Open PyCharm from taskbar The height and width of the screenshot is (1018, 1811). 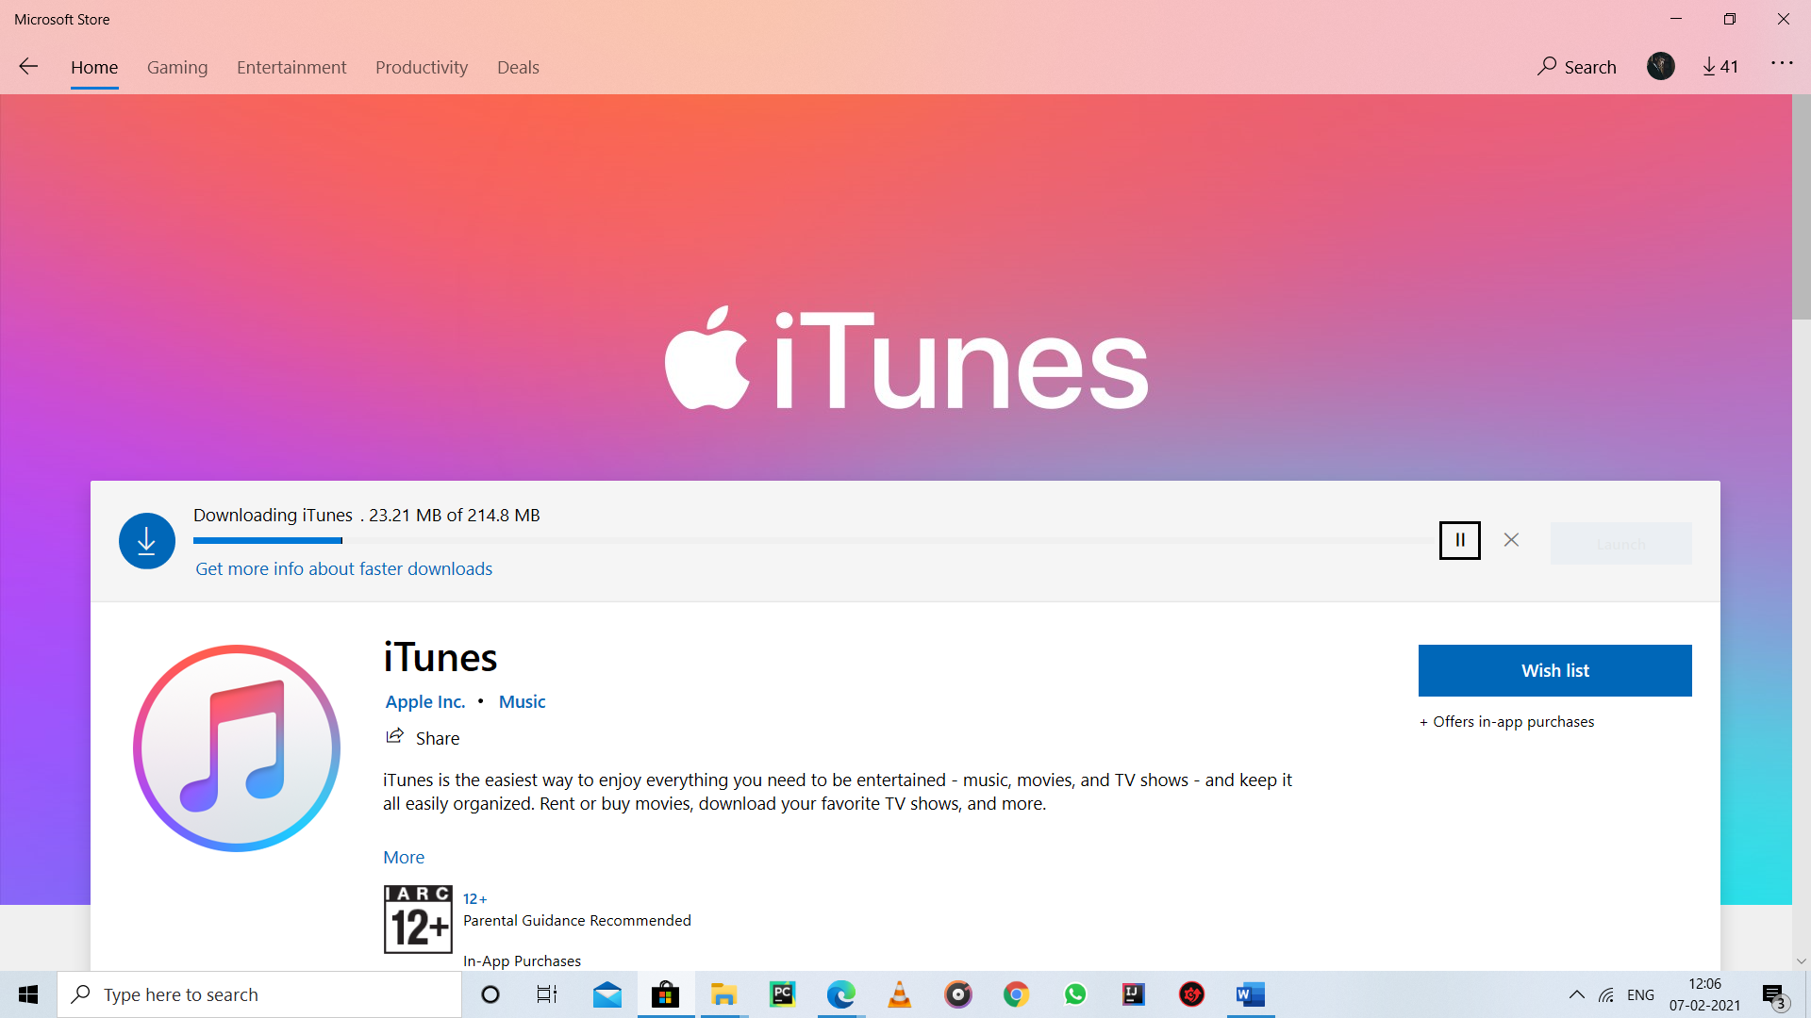782,994
